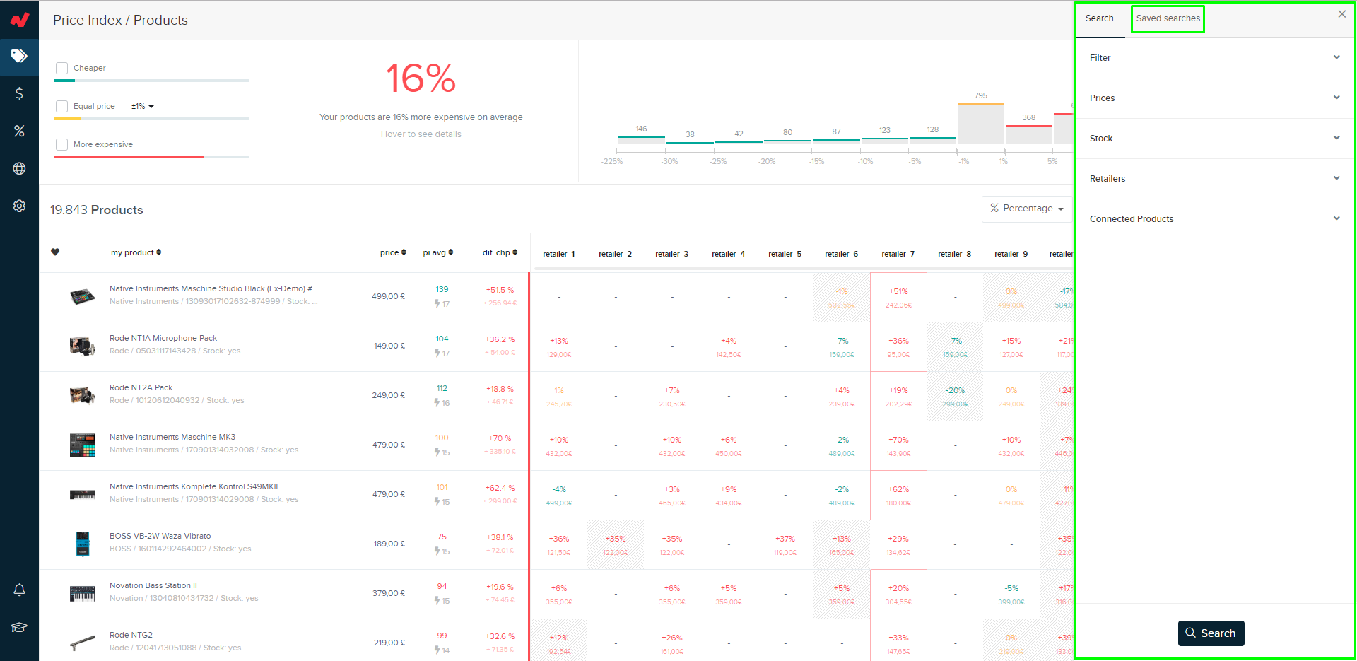Open the graduation cap help icon
Screen dimensions: 1357x661
pyautogui.click(x=19, y=627)
